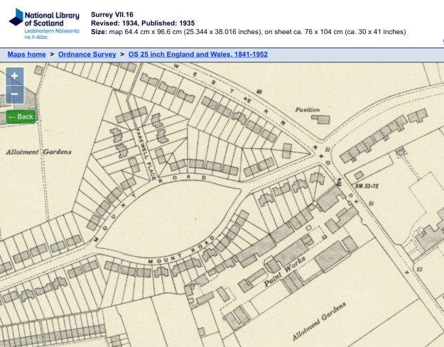Click the National Library of Scotland logo
Image resolution: width=444 pixels, height=347 pixels.
41,22
